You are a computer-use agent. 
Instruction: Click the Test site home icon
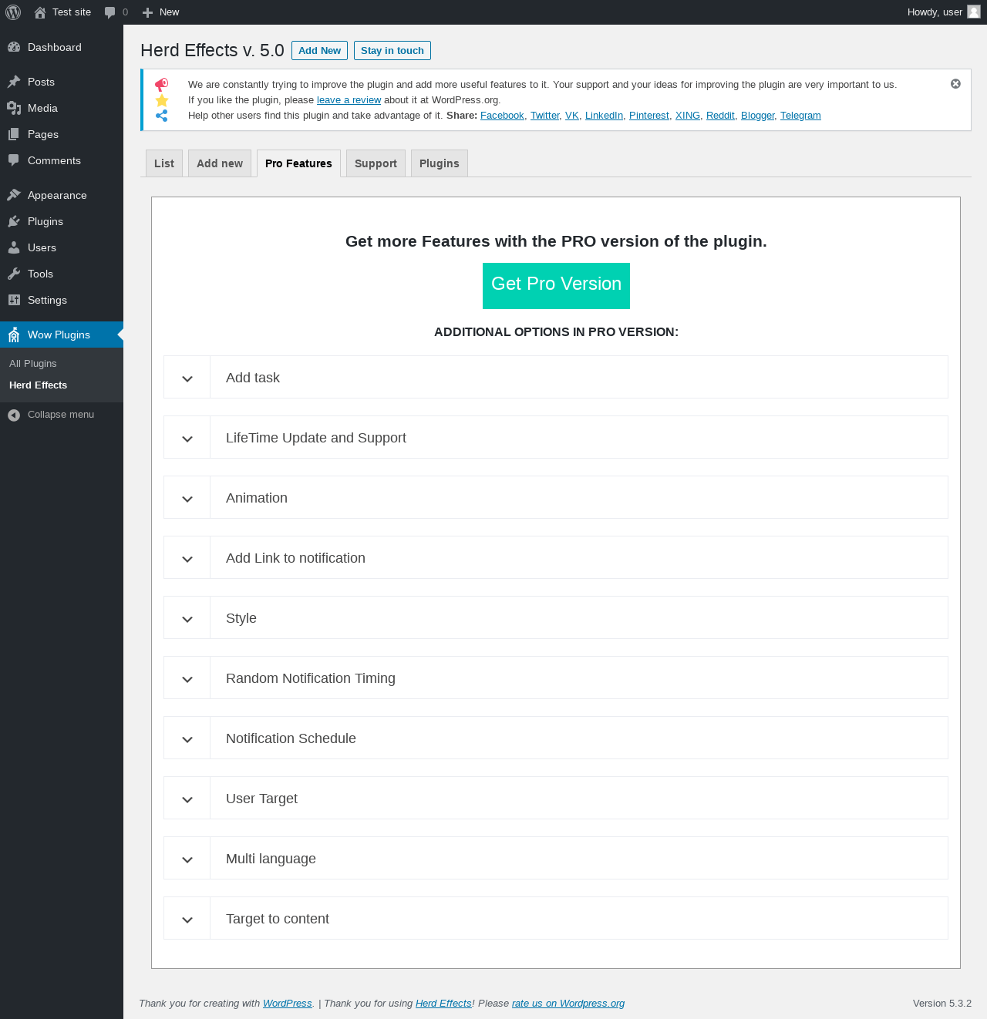[40, 12]
